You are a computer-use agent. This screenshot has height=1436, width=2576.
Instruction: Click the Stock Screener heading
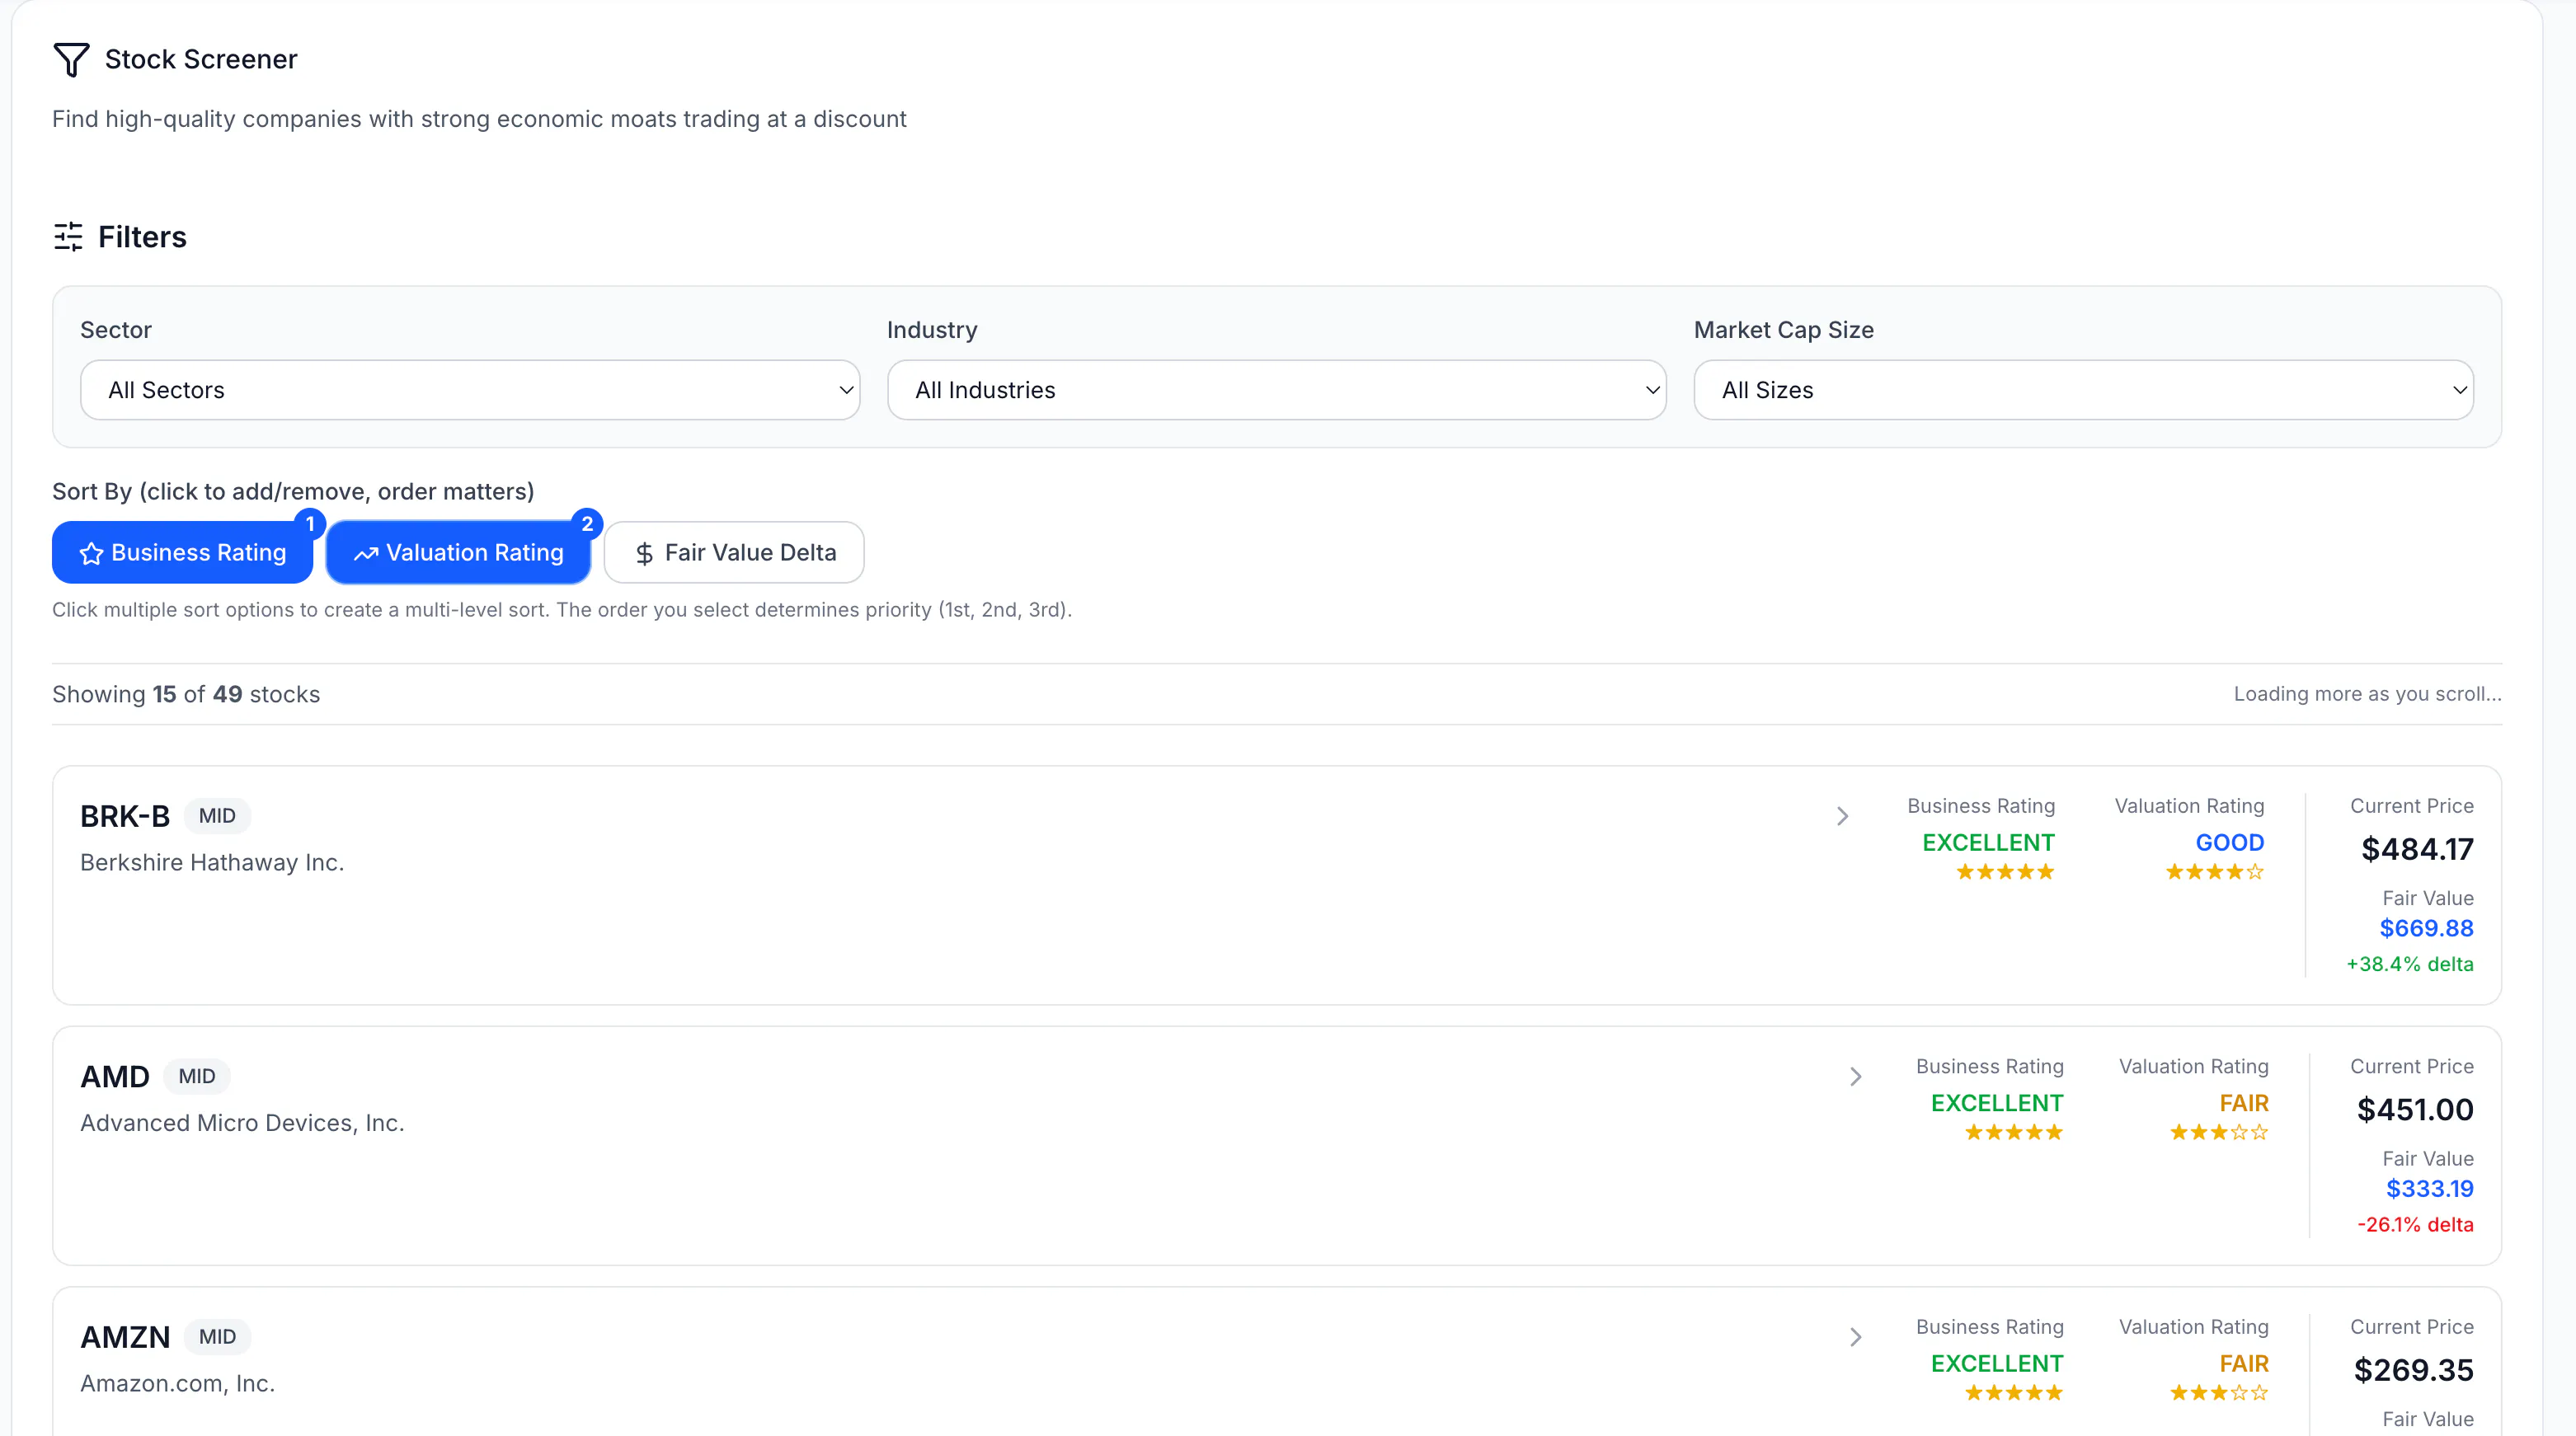click(x=201, y=60)
